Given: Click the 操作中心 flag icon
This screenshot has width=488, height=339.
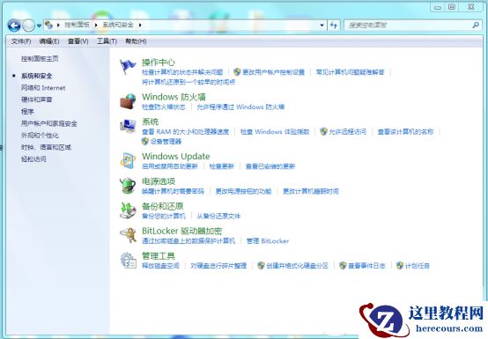Looking at the screenshot, I should [128, 67].
